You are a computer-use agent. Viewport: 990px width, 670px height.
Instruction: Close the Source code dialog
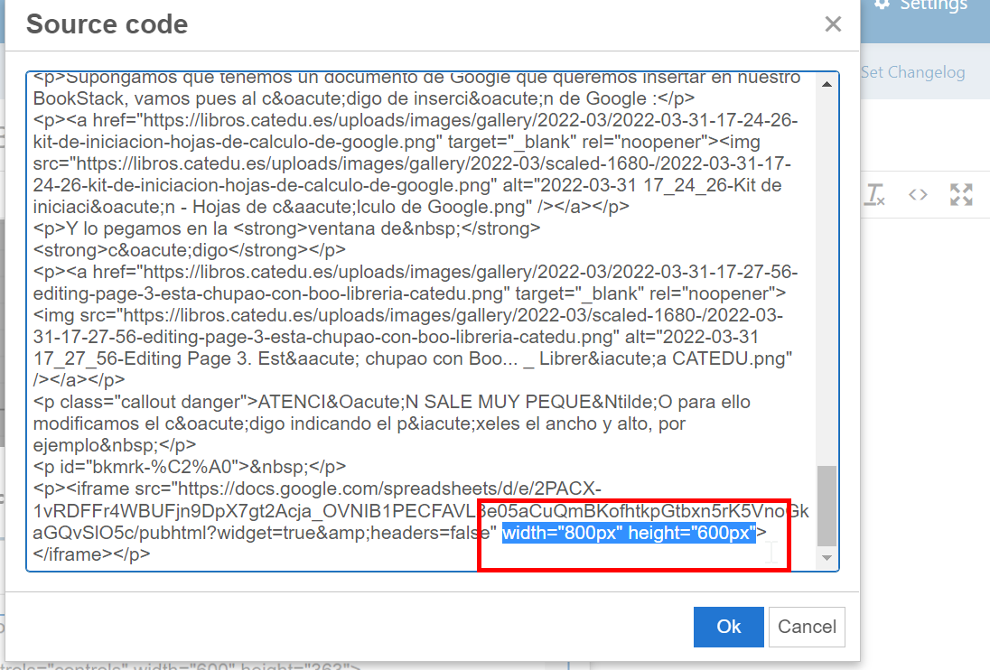click(x=833, y=24)
